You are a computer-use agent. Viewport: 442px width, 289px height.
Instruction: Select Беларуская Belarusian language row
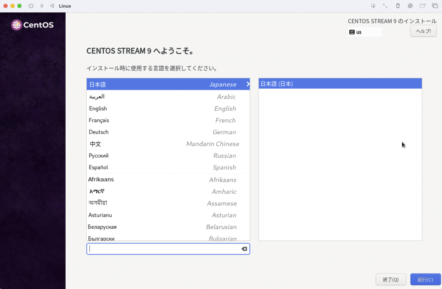[x=168, y=227]
